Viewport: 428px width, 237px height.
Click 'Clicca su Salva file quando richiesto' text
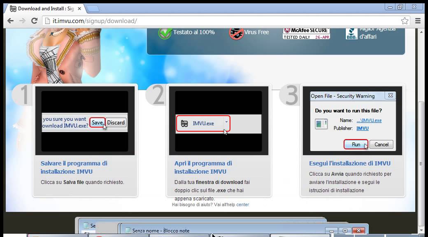click(82, 182)
